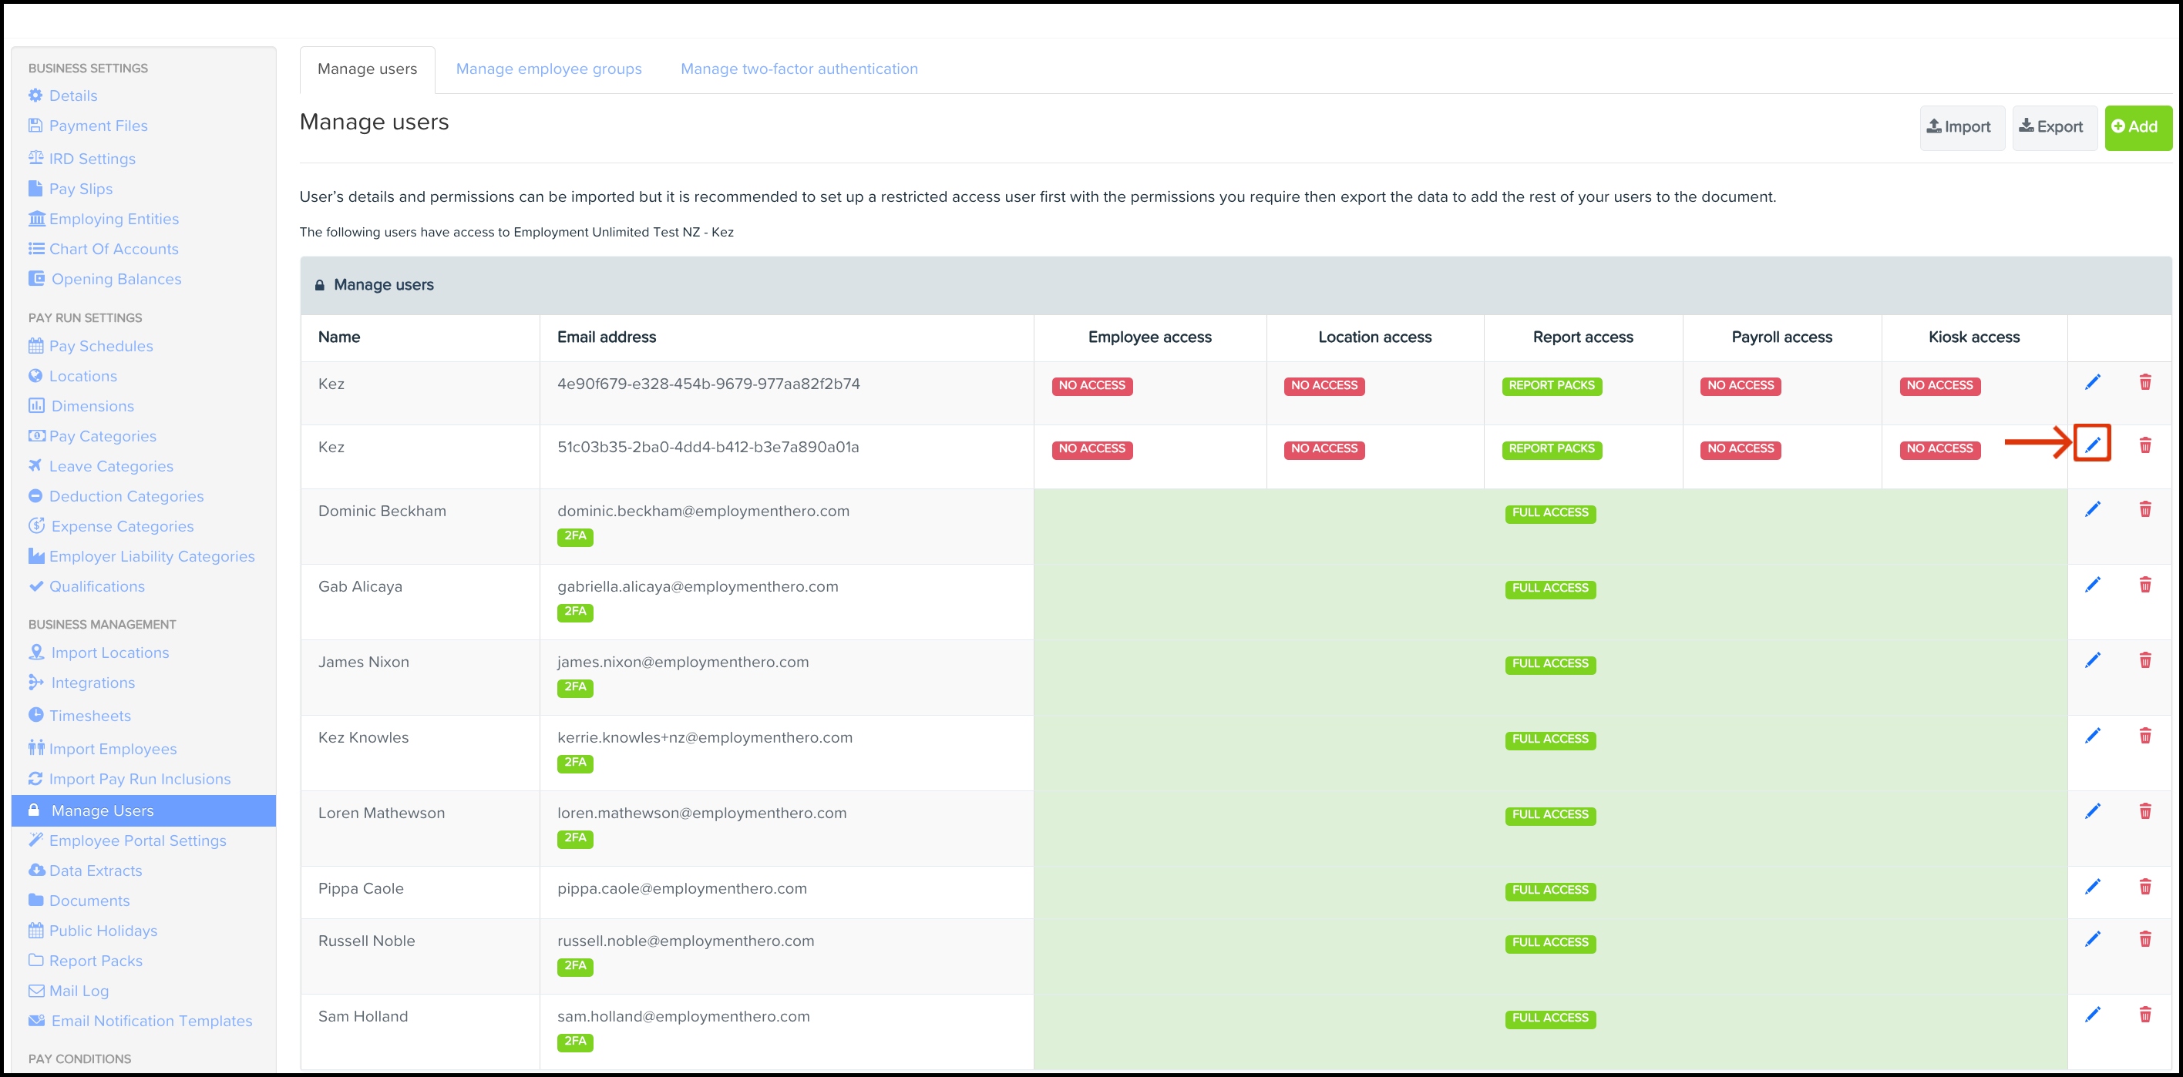
Task: Open Employer Liability Categories
Action: coord(142,556)
